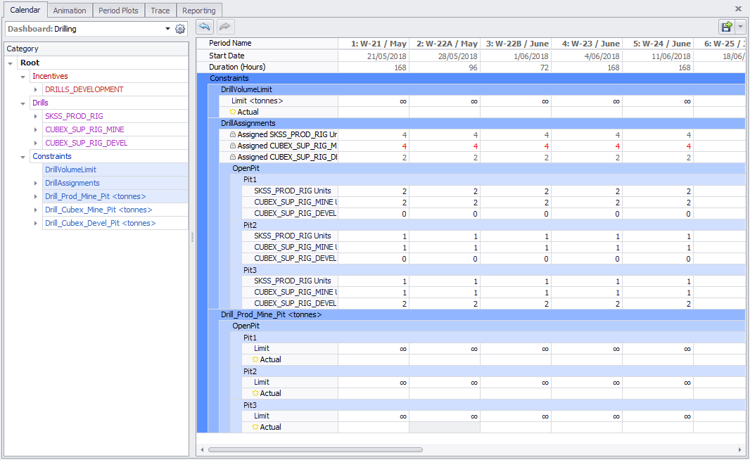This screenshot has width=750, height=460.
Task: Expand the SKSS_PROD_RIG tree node
Action: 36,116
